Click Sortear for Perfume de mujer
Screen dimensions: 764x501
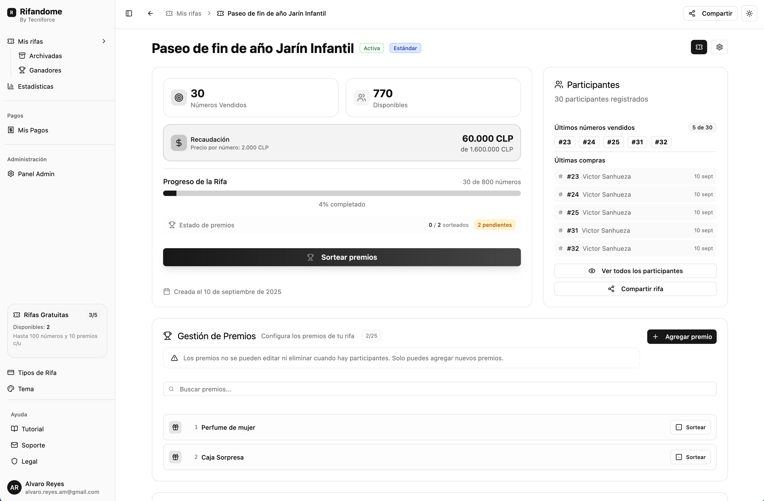click(690, 427)
